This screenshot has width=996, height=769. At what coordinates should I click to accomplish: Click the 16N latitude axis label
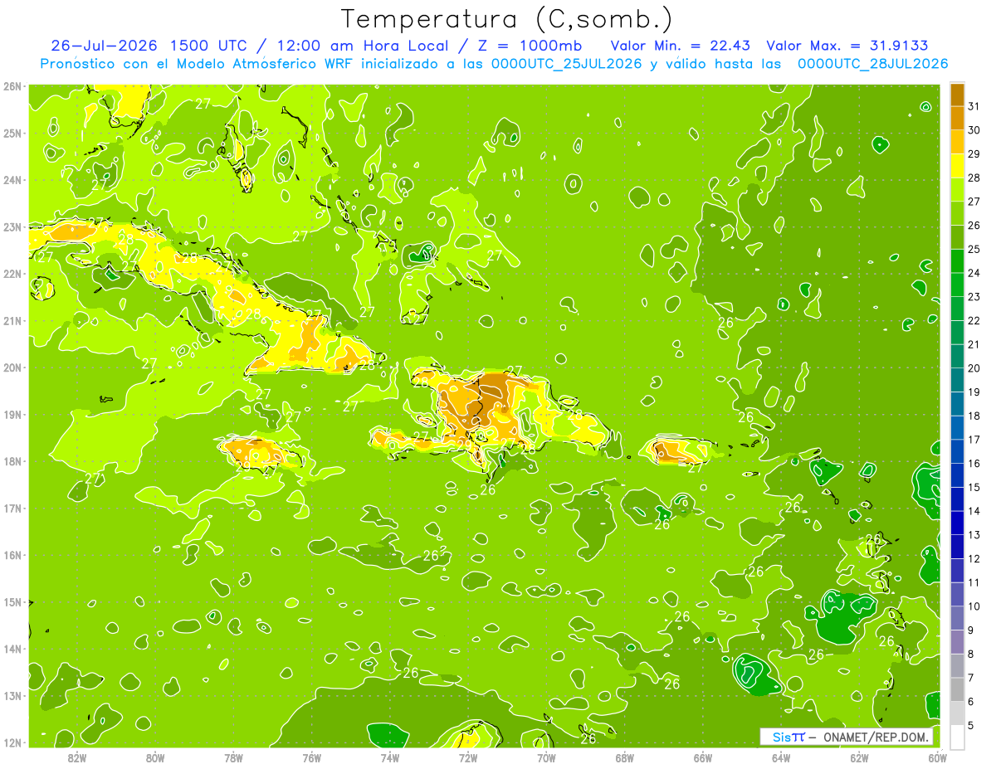12,555
